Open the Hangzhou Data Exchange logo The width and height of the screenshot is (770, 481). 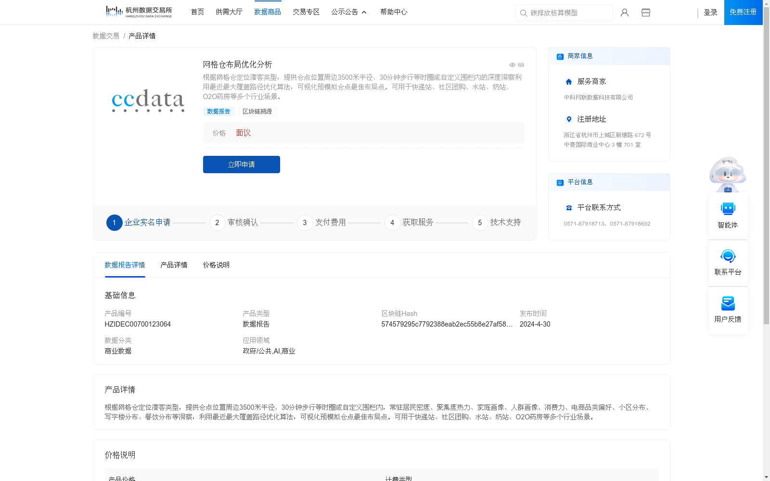pos(139,12)
